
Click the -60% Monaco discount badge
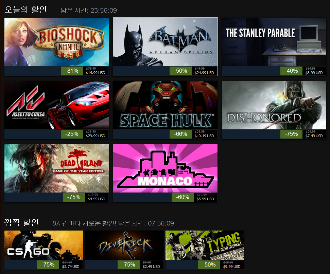[183, 197]
